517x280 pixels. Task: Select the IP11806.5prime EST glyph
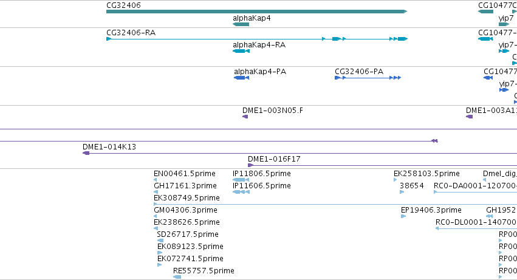(241, 180)
